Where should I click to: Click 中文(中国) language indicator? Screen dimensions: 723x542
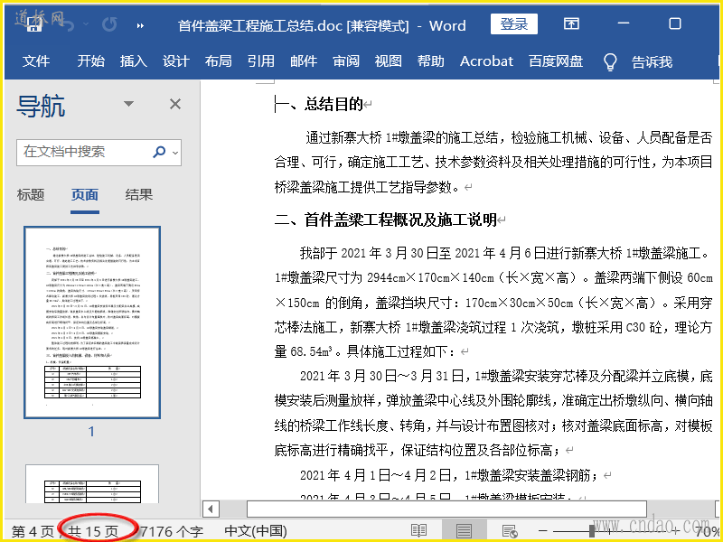coord(256,531)
